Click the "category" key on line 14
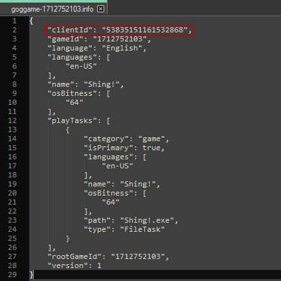Image resolution: width=281 pixels, height=281 pixels. pyautogui.click(x=106, y=139)
